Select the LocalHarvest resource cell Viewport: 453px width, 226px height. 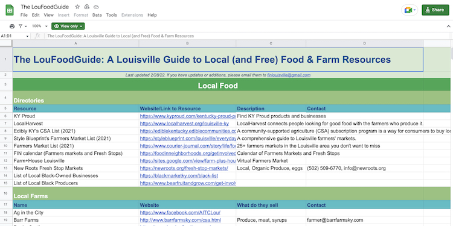(75, 124)
